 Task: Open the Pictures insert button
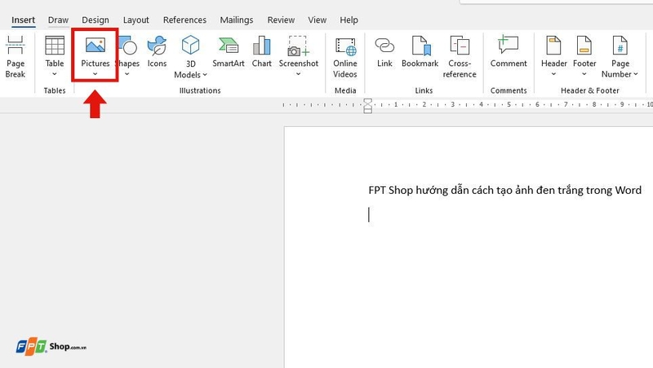coord(95,56)
